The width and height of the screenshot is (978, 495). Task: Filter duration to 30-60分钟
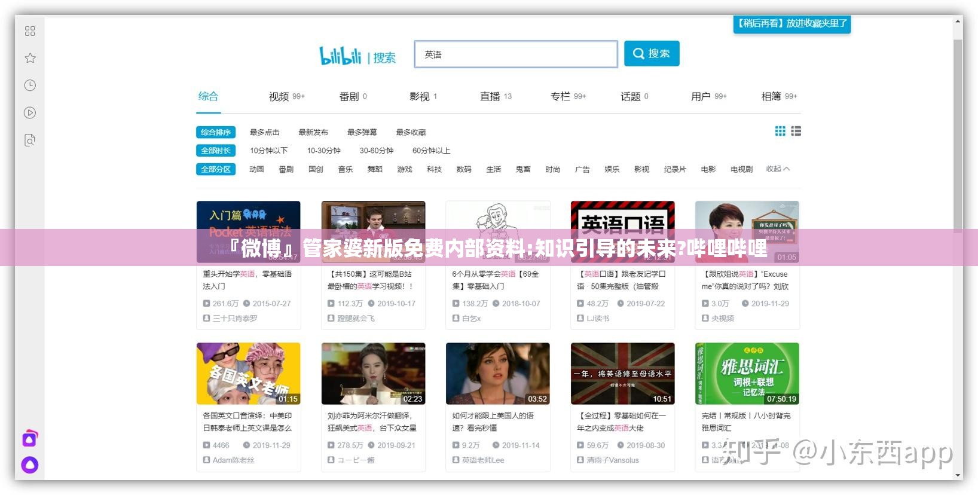pyautogui.click(x=377, y=151)
